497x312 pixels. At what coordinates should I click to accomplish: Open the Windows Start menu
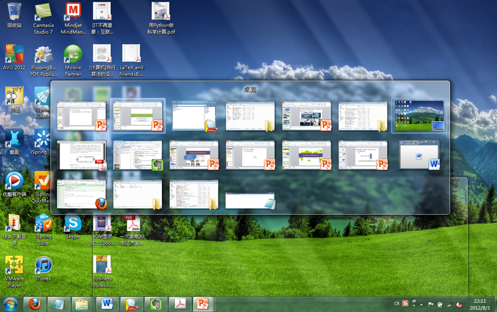(x=10, y=303)
